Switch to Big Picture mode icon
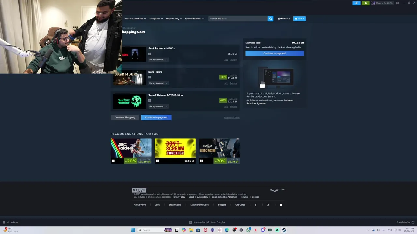This screenshot has height=234, width=417. (397, 3)
